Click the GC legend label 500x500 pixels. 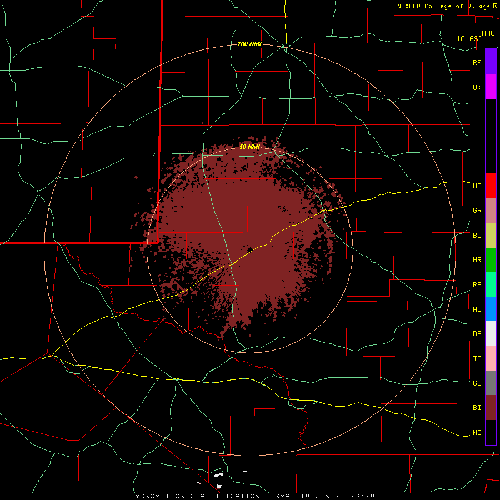[477, 383]
